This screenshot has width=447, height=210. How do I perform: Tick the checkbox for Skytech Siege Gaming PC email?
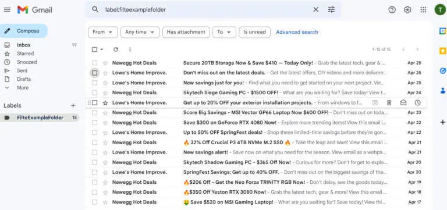[95, 93]
